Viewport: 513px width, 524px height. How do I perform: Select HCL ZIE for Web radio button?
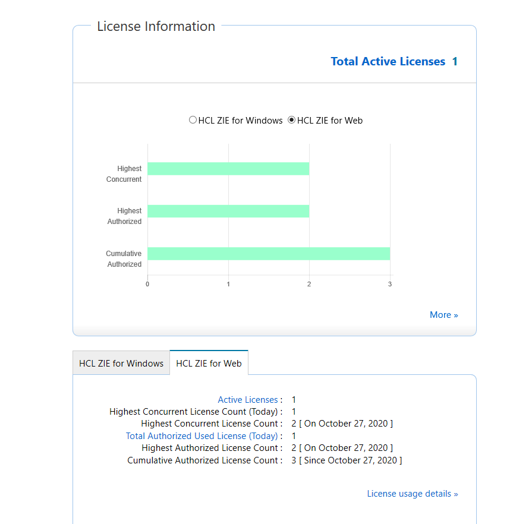point(292,120)
